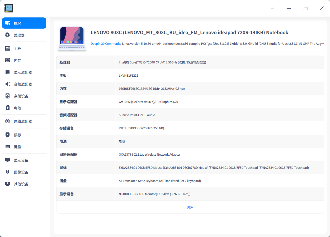The image size is (330, 237).
Task: Click the 16GB DDR4 2133MHz memory value
Action: click(x=152, y=88)
